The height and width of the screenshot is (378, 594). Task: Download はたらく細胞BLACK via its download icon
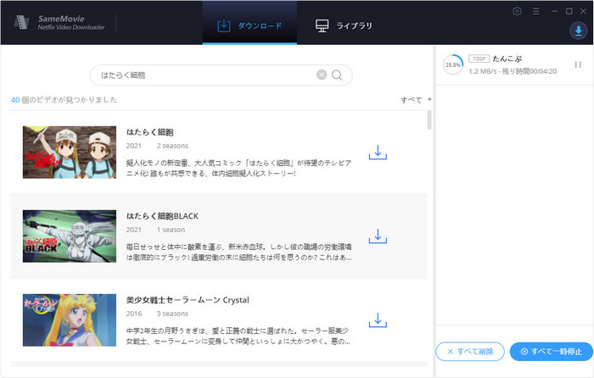click(x=378, y=236)
